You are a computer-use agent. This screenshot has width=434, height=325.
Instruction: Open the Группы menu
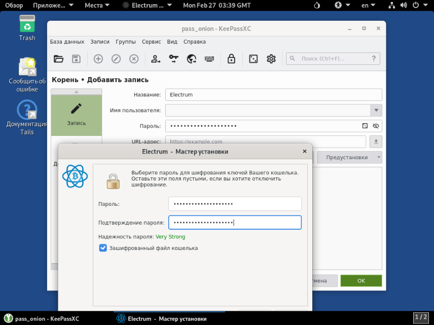point(125,42)
